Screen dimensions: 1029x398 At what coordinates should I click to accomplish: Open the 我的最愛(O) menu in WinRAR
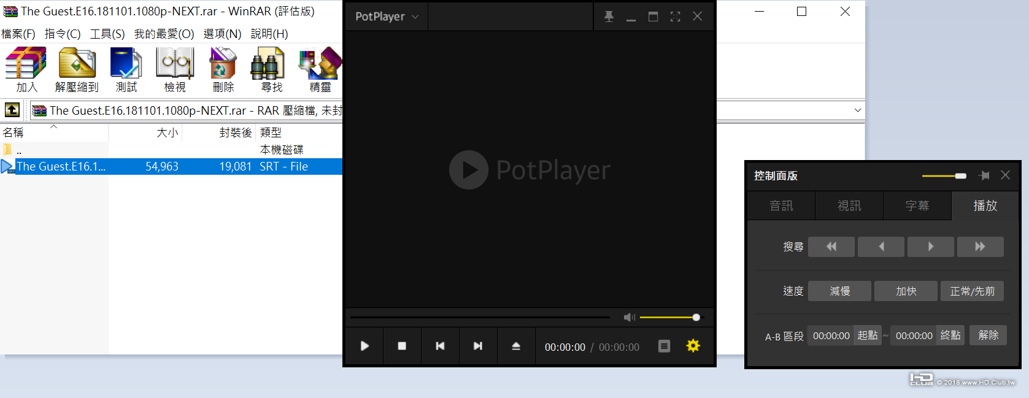tap(164, 34)
